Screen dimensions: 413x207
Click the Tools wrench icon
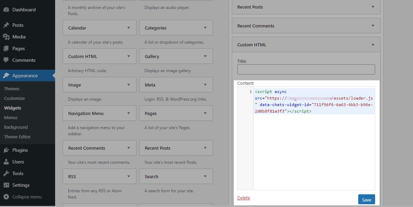coord(6,173)
